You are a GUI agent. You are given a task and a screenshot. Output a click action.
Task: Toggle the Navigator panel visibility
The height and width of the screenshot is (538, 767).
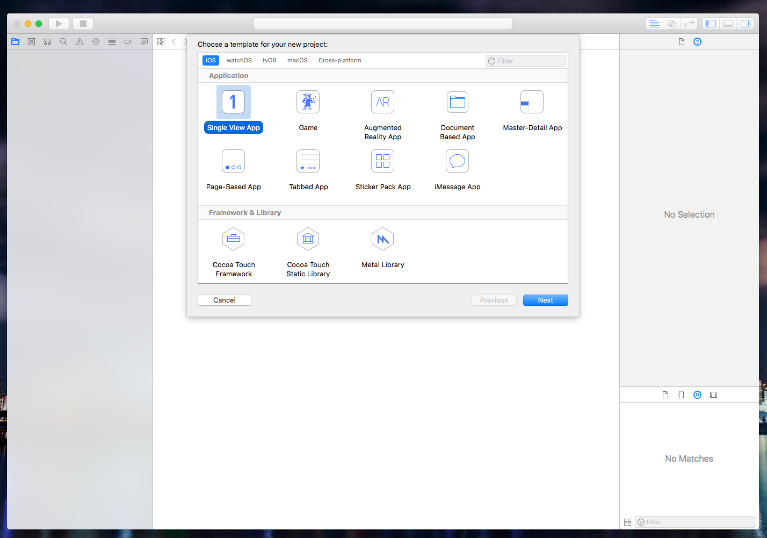711,24
